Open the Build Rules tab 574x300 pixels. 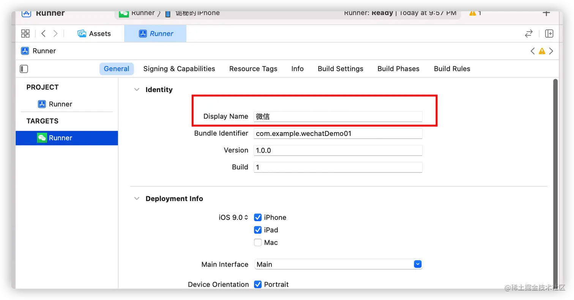click(452, 69)
